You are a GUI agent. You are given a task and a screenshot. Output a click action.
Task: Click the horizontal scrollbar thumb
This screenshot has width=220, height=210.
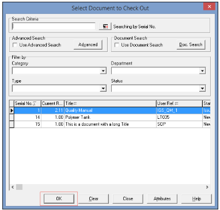pyautogui.click(x=19, y=187)
